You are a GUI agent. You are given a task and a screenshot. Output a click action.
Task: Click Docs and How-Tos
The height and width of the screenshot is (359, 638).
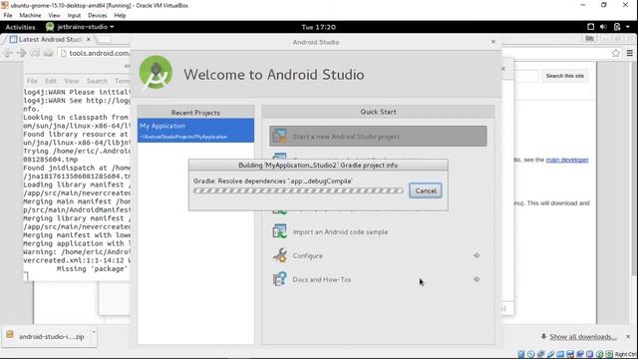(321, 279)
